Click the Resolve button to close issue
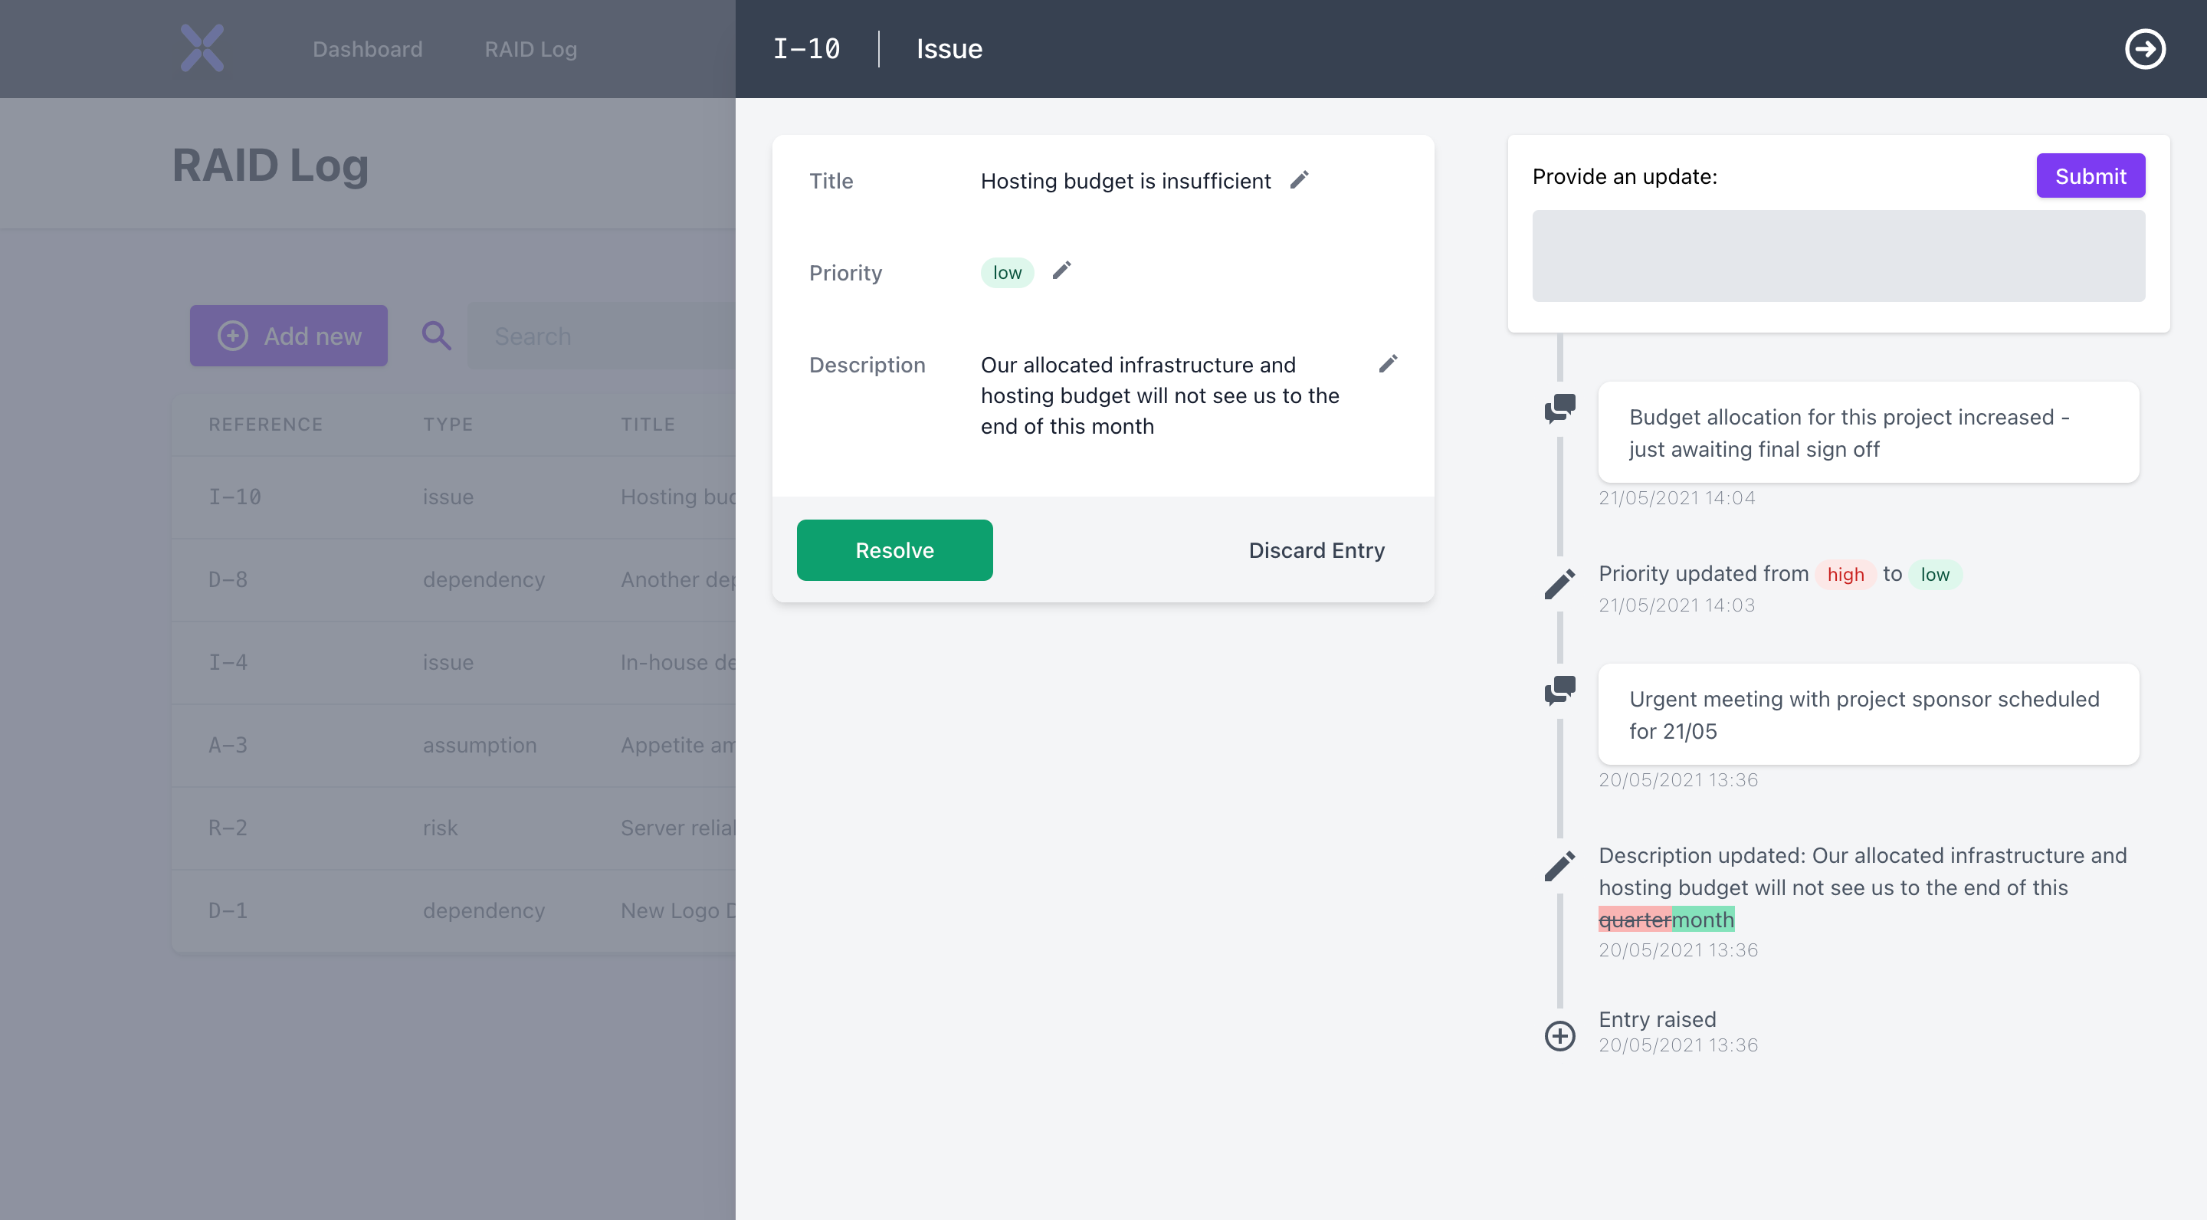 [894, 549]
